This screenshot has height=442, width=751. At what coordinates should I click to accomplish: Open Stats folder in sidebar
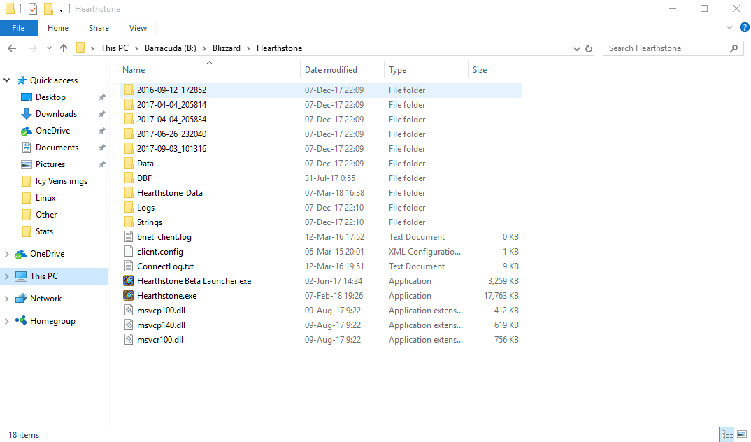coord(44,231)
